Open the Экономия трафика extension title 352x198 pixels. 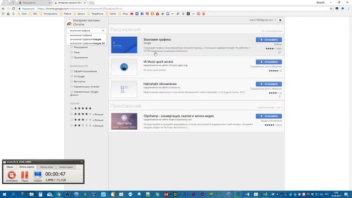pyautogui.click(x=157, y=39)
